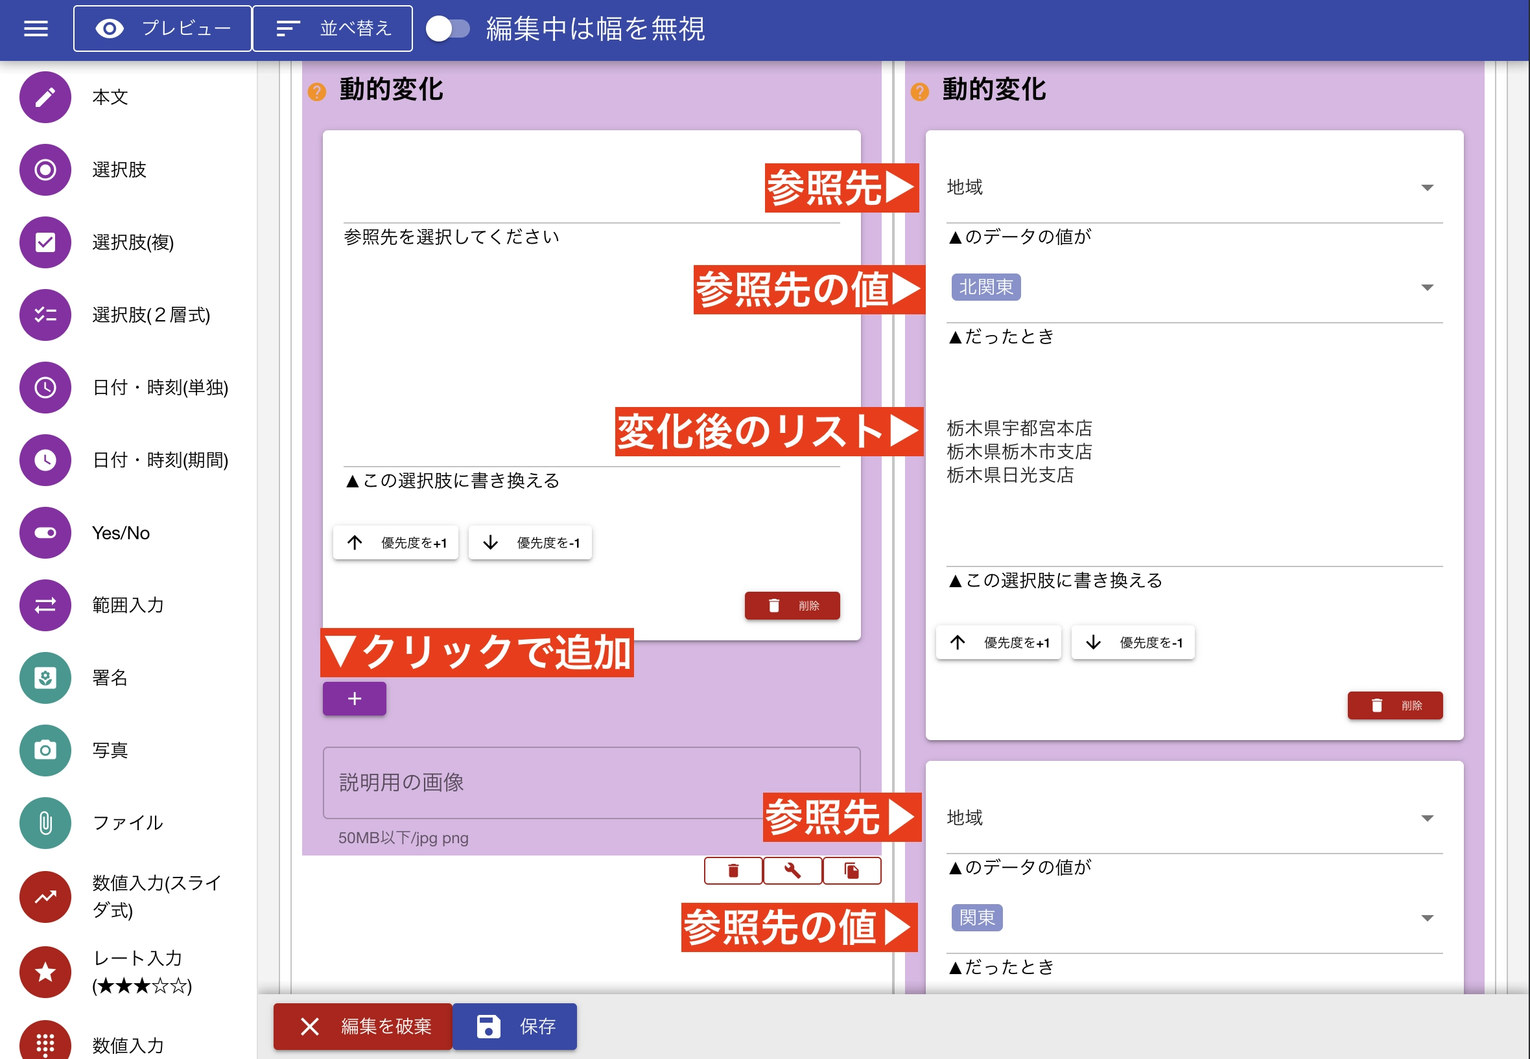Open the hamburger navigation menu
1530x1059 pixels.
(x=36, y=29)
